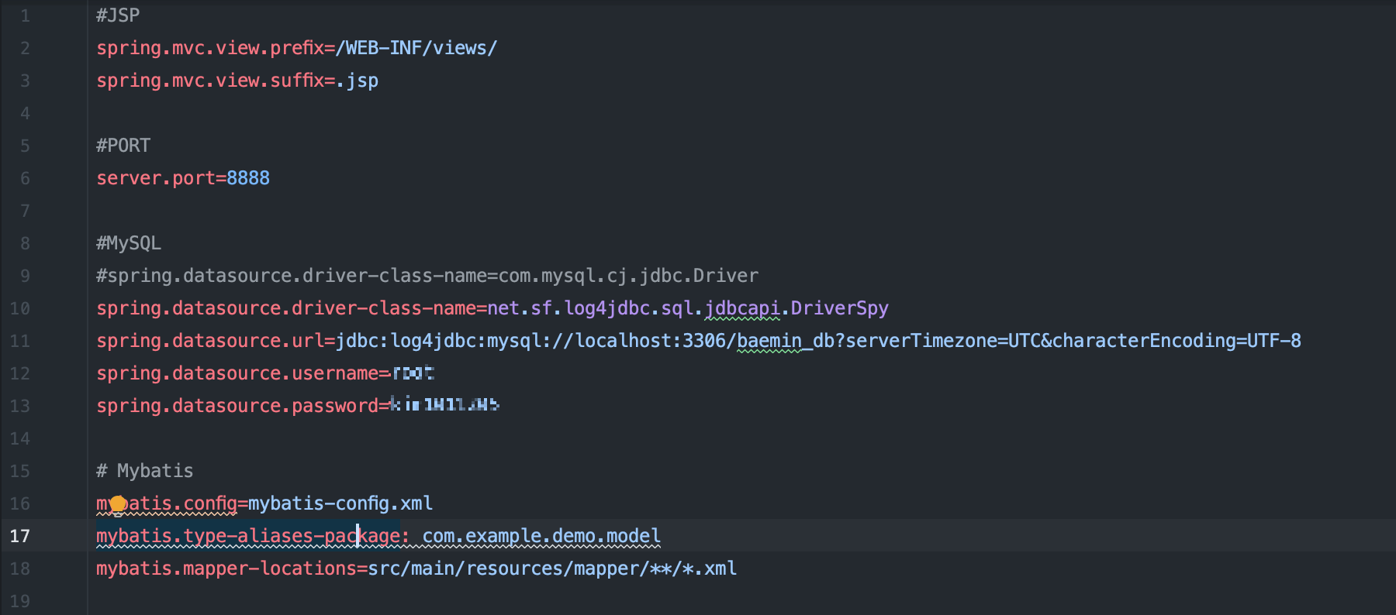
Task: Click the spring.datasource.password property key
Action: (x=237, y=406)
